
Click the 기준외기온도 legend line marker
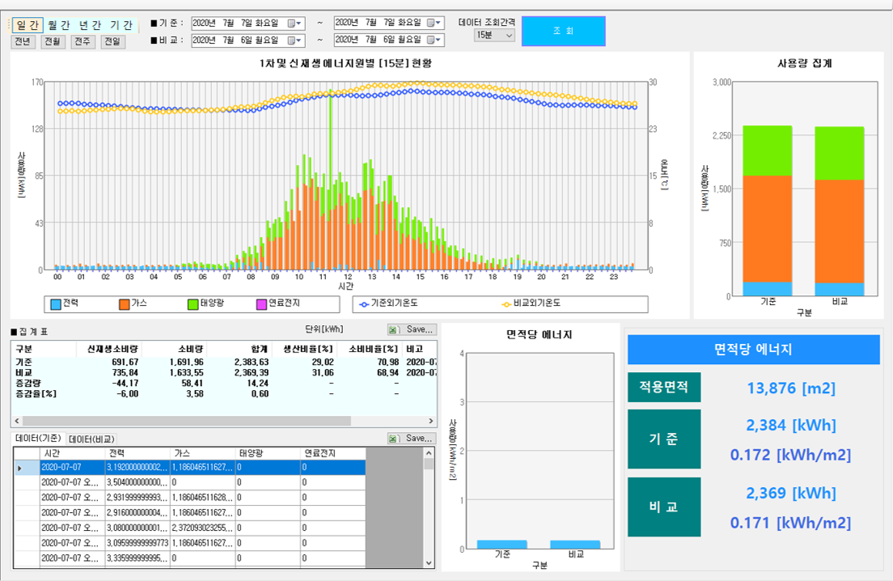tap(363, 304)
